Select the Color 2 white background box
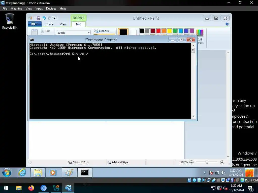 tap(134, 32)
